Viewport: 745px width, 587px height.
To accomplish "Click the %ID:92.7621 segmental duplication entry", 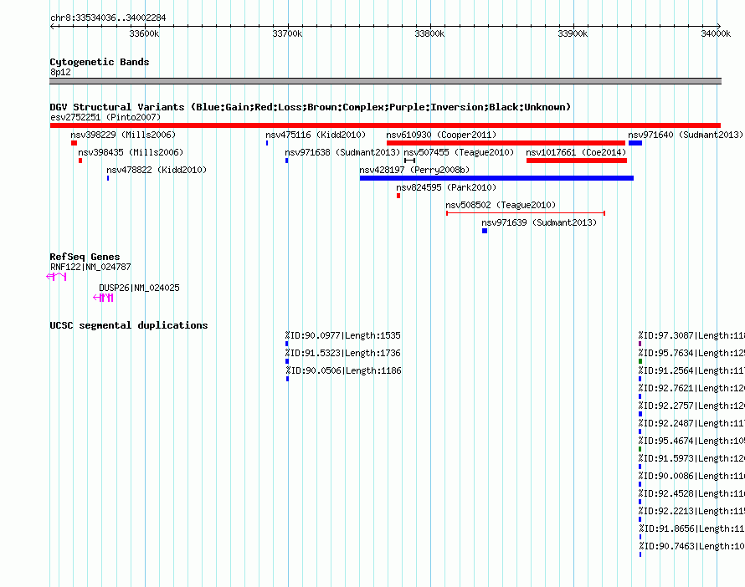I will point(691,388).
